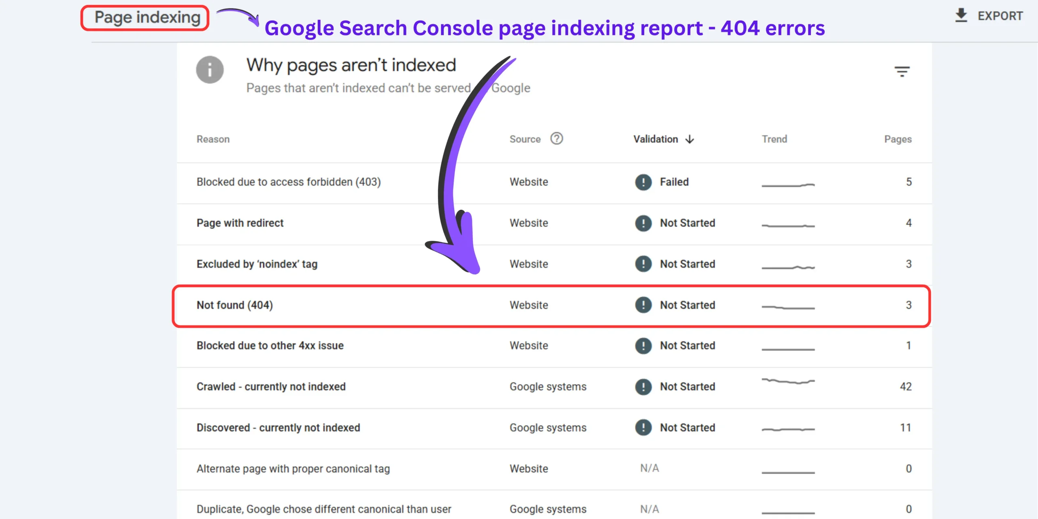Click the 11 pages count
This screenshot has height=519, width=1038.
click(x=906, y=427)
